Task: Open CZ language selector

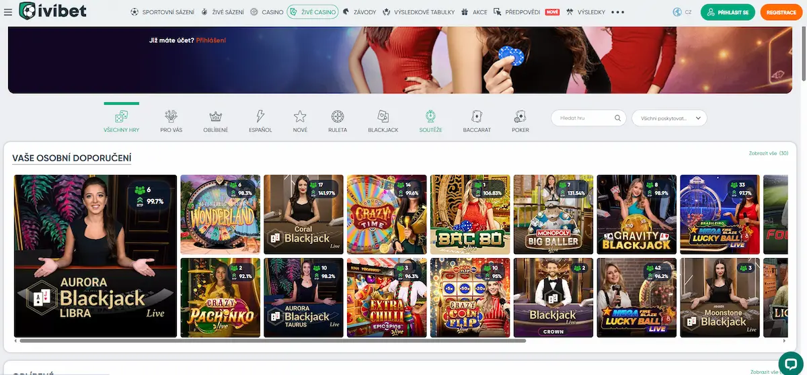Action: 682,12
